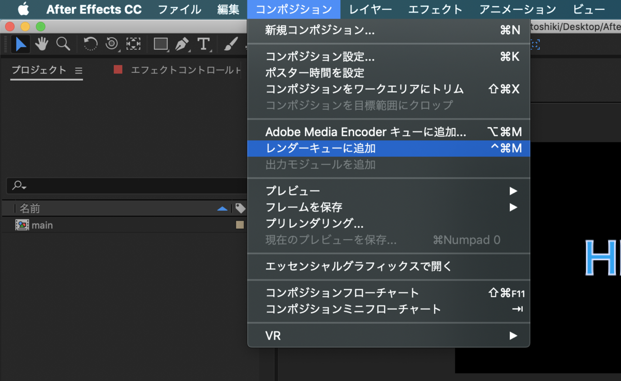Open the アニメーション menu
Screen dimensions: 621x381
click(x=517, y=9)
